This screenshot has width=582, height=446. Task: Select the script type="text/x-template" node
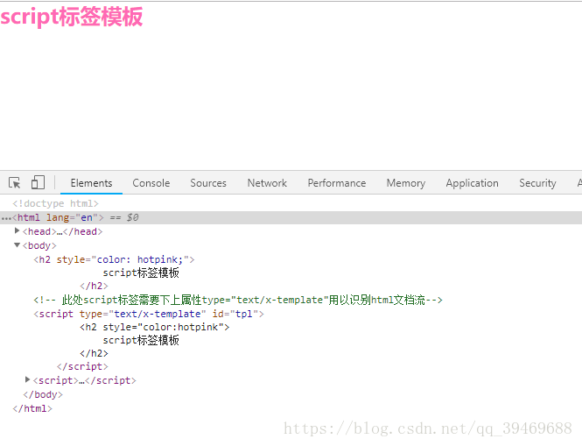point(149,314)
